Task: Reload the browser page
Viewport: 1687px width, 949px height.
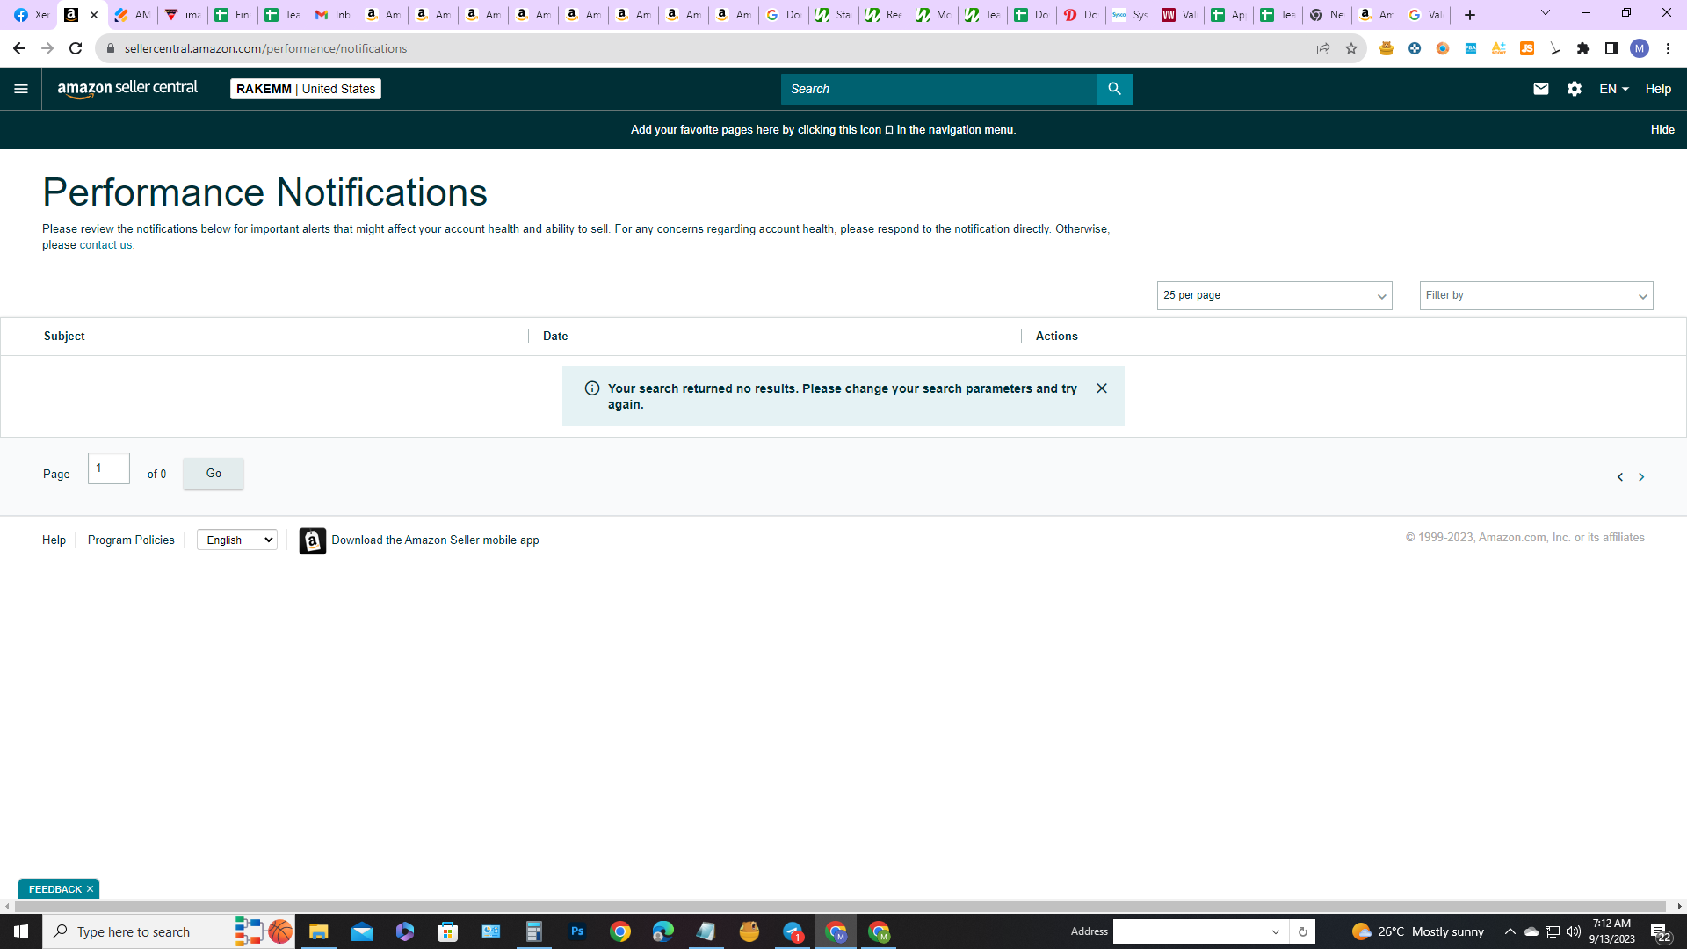Action: 76,48
